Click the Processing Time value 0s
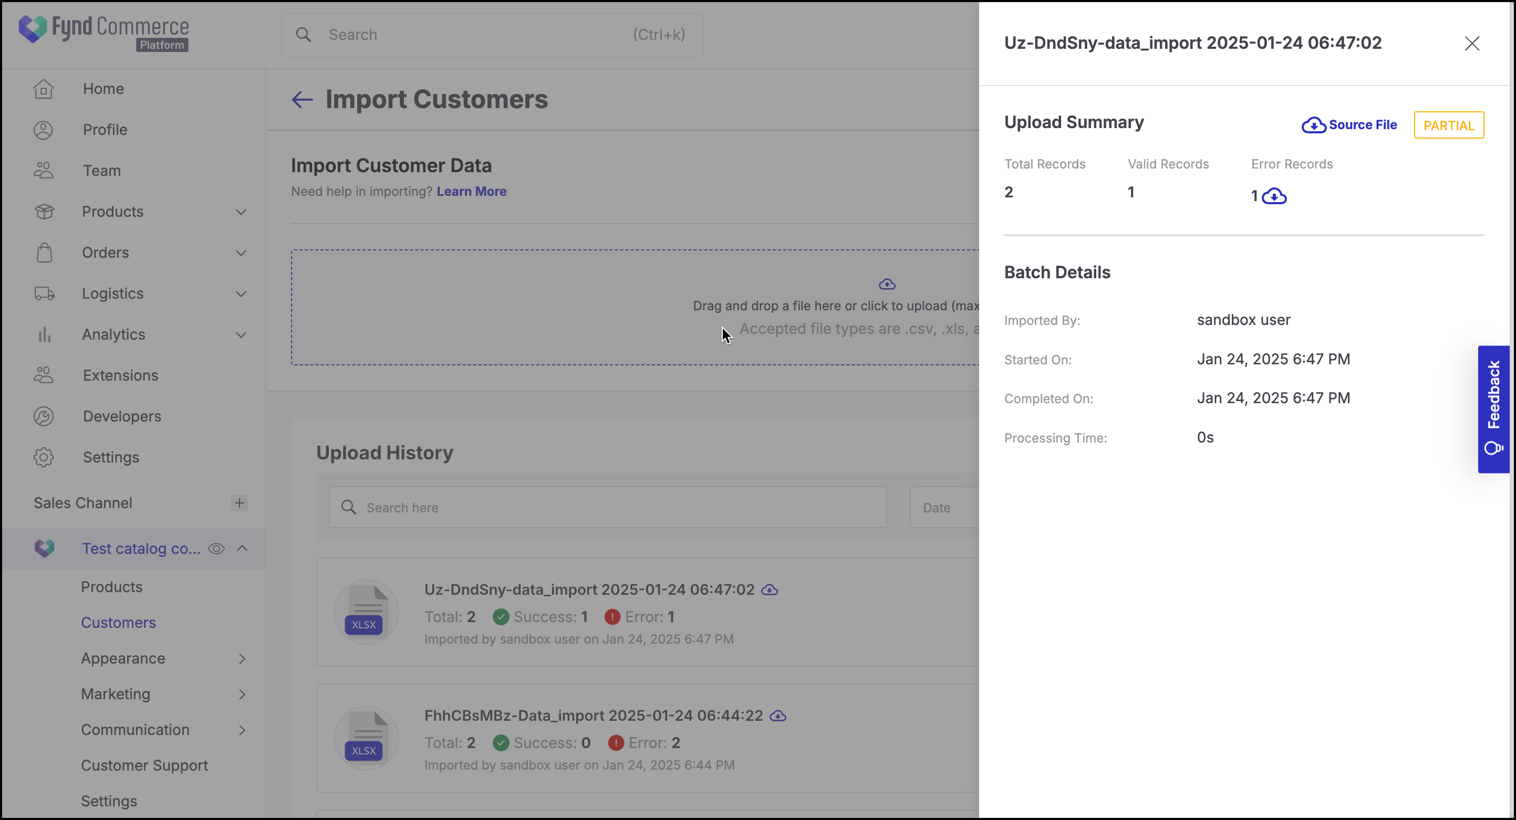Image resolution: width=1516 pixels, height=820 pixels. pyautogui.click(x=1205, y=438)
